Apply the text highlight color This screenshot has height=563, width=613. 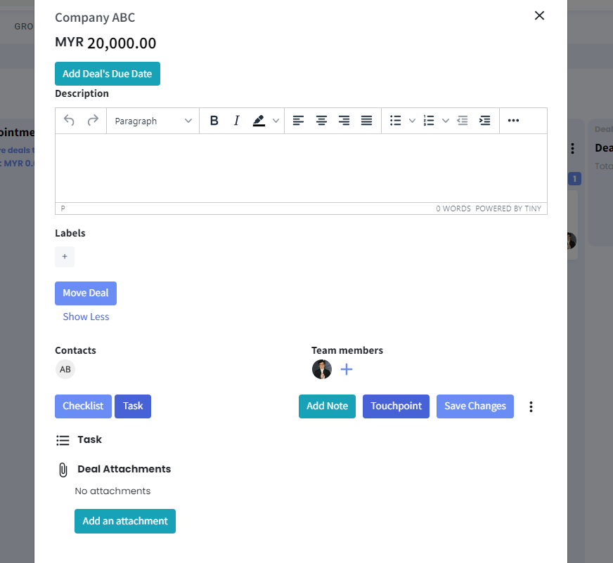pos(259,121)
